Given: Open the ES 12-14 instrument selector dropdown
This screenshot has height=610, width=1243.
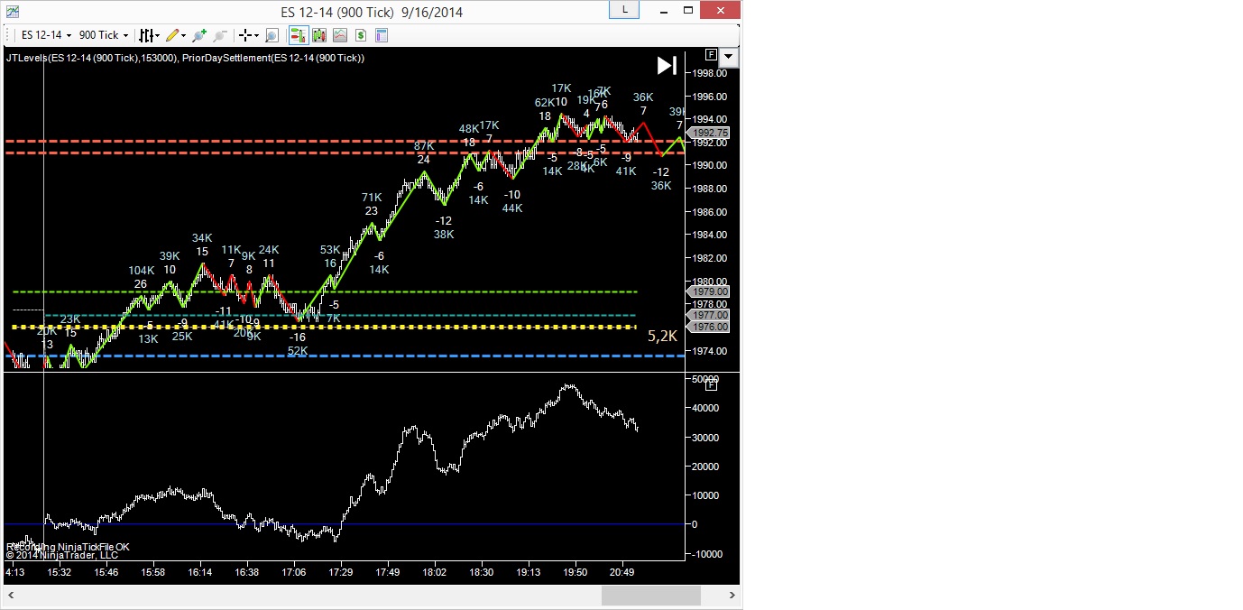Looking at the screenshot, I should click(x=46, y=35).
